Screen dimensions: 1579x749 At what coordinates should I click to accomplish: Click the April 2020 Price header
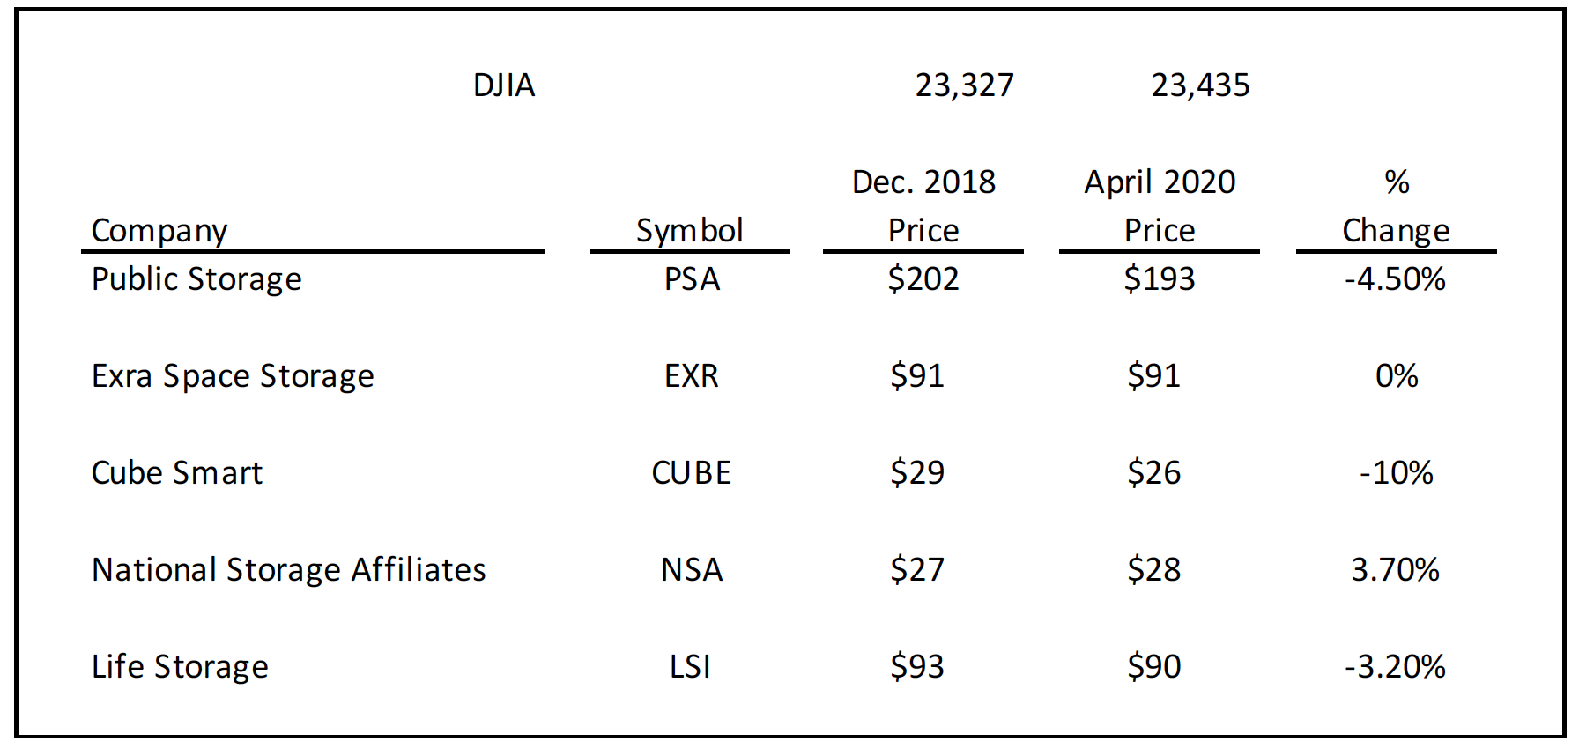click(1160, 206)
